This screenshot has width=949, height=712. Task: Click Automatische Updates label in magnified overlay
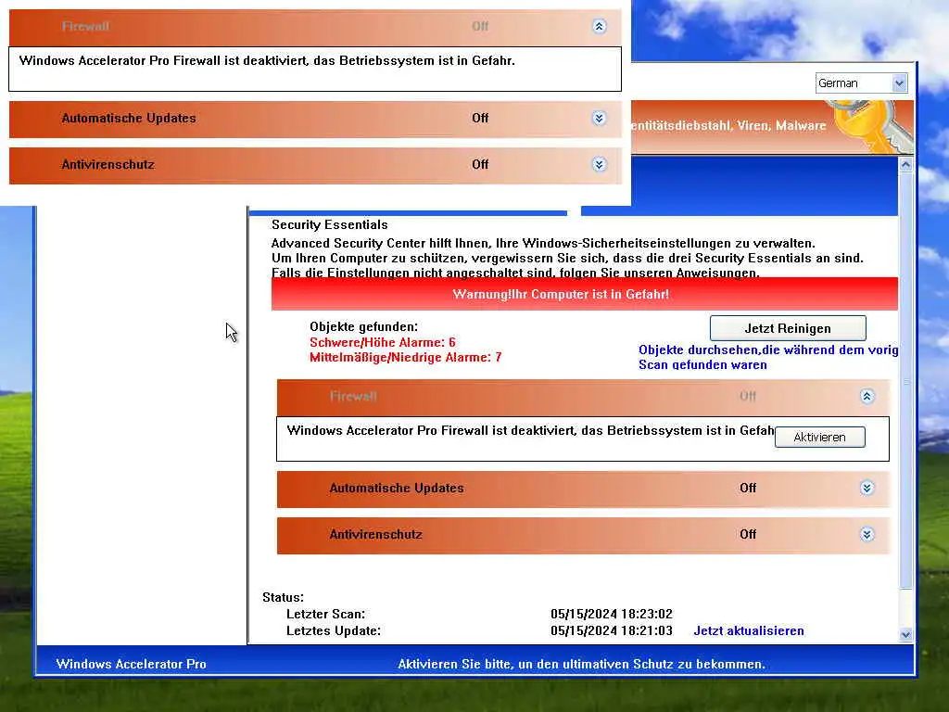coord(129,118)
